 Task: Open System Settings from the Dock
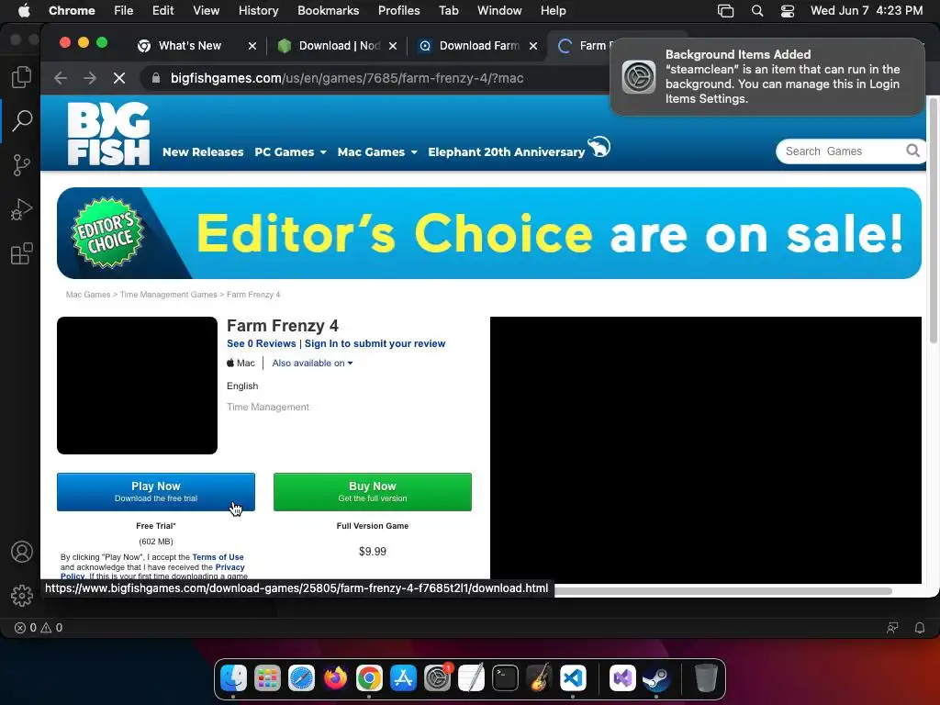438,678
